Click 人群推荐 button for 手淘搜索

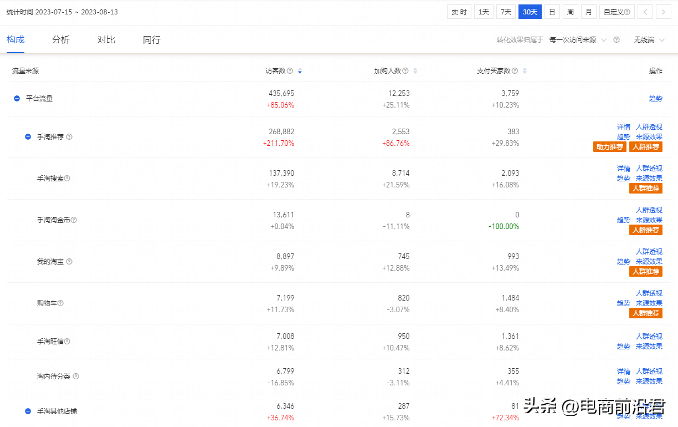click(x=646, y=189)
